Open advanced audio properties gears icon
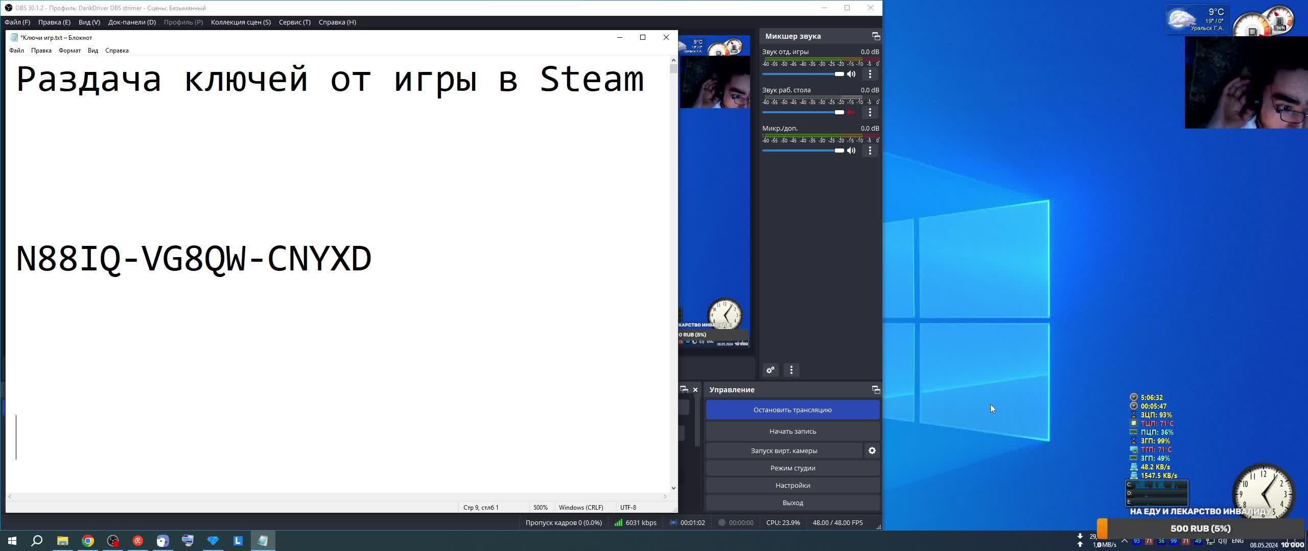The height and width of the screenshot is (551, 1308). coord(770,370)
